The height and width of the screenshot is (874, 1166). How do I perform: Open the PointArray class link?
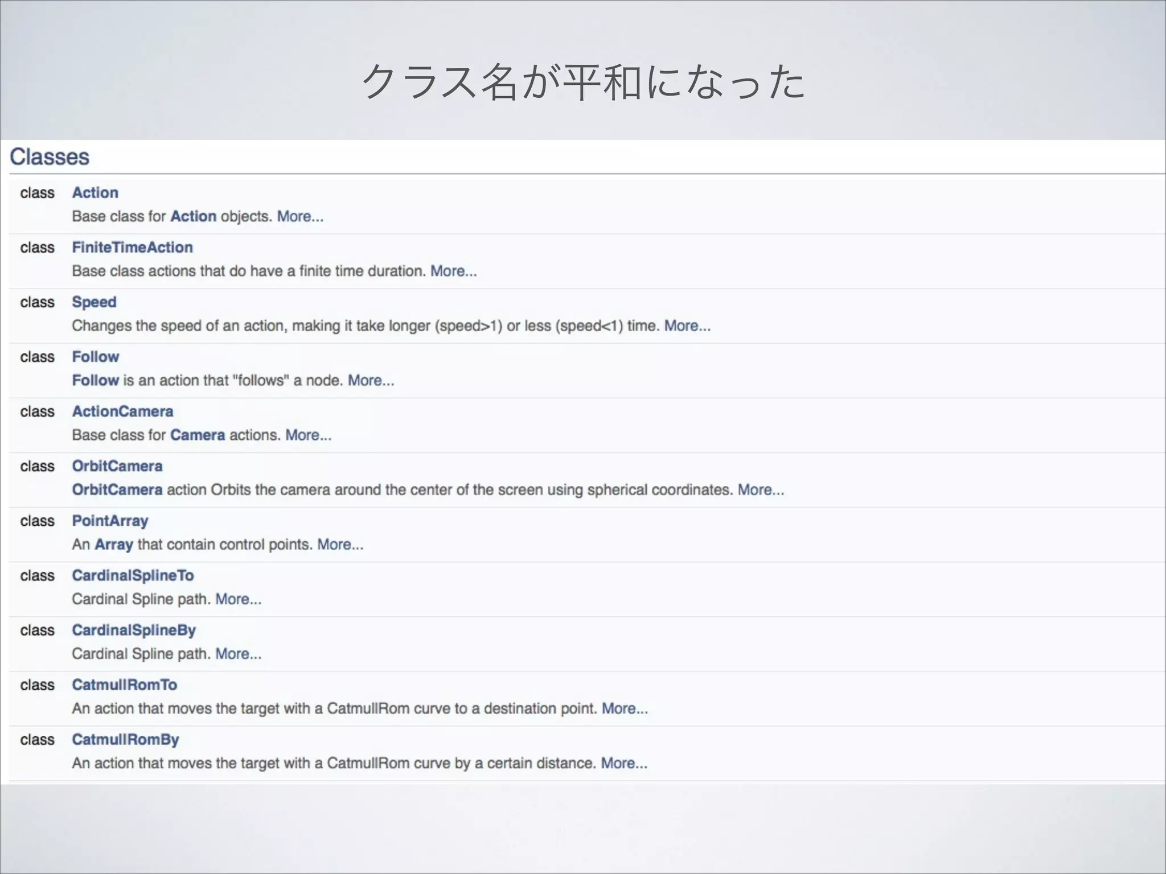110,521
